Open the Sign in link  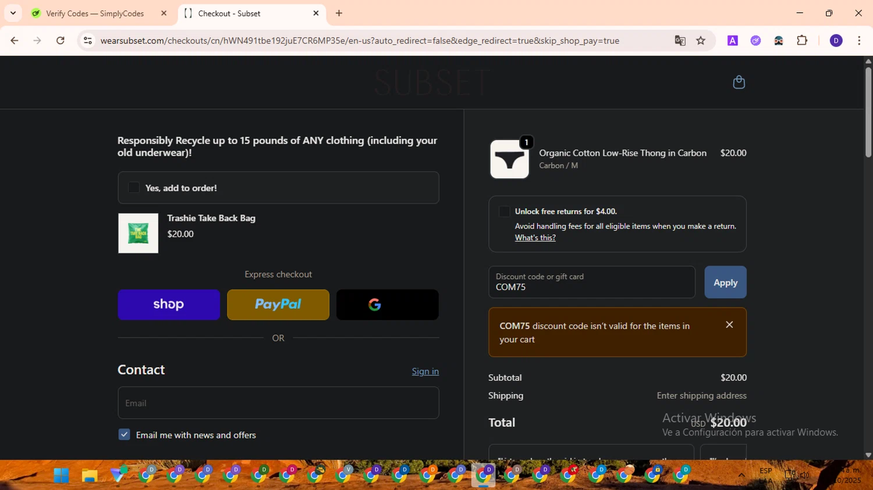click(425, 371)
